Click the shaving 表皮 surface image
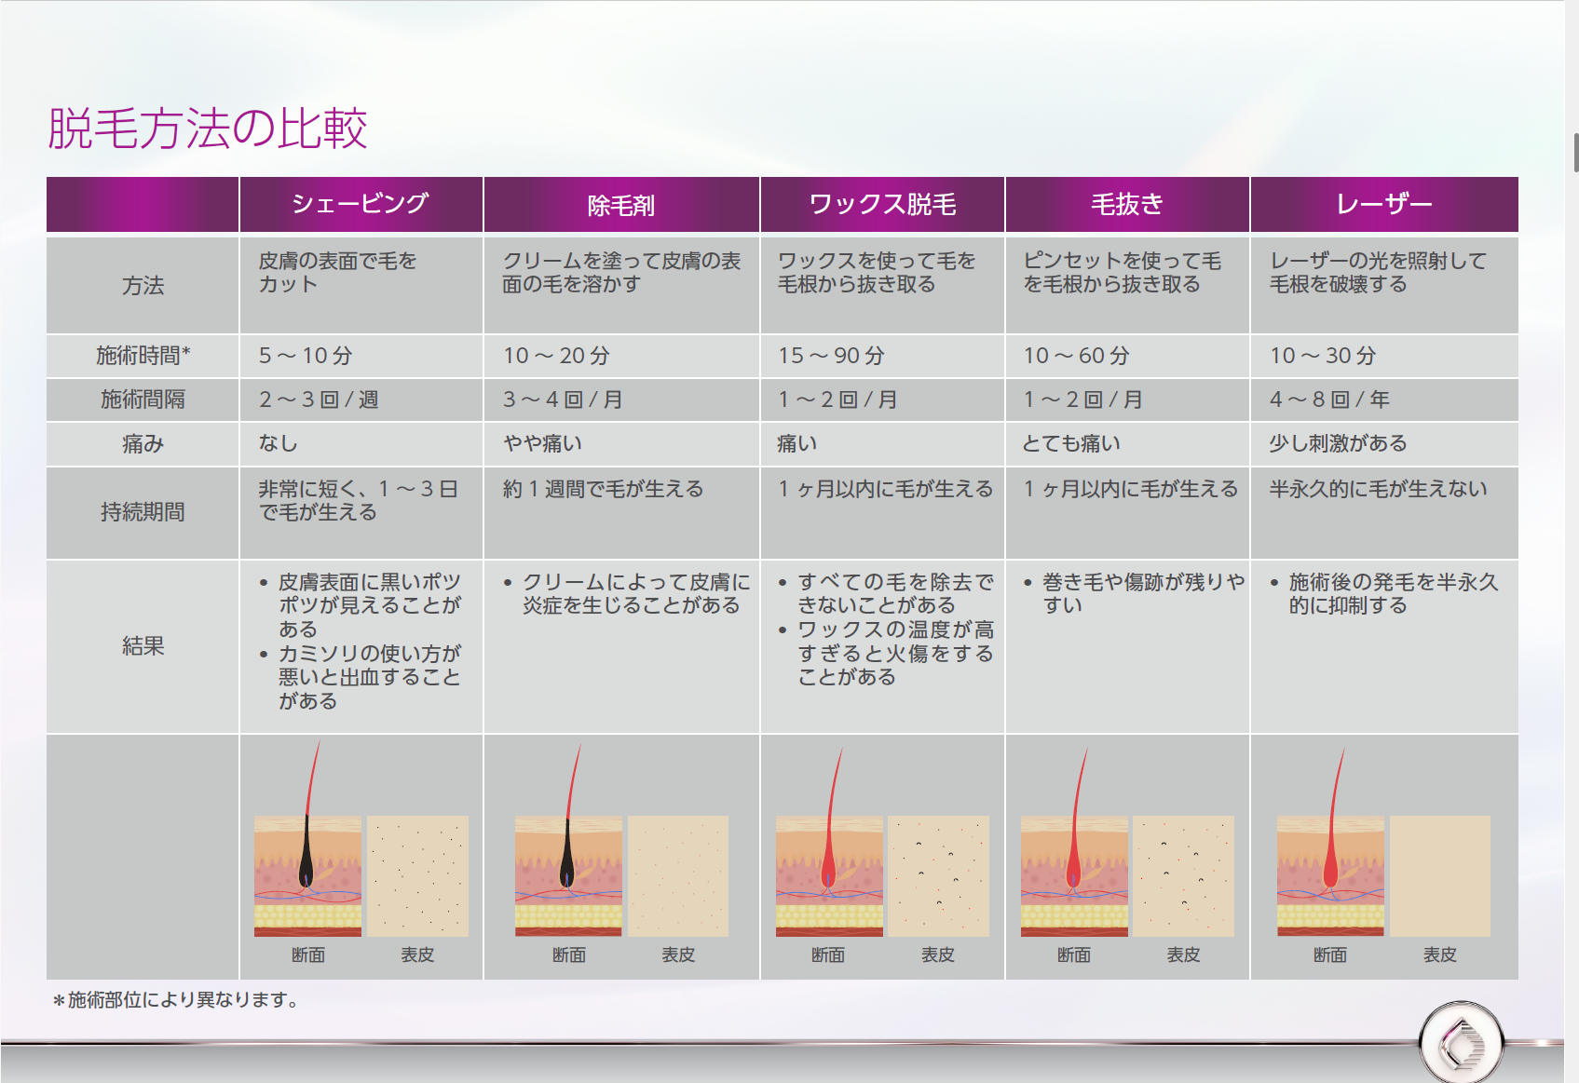This screenshot has height=1083, width=1579. (417, 875)
